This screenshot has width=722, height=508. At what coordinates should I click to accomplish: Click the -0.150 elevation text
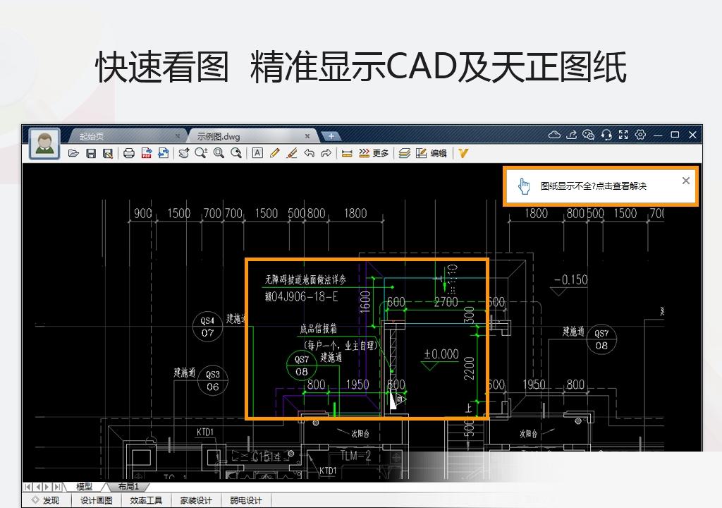pos(571,280)
